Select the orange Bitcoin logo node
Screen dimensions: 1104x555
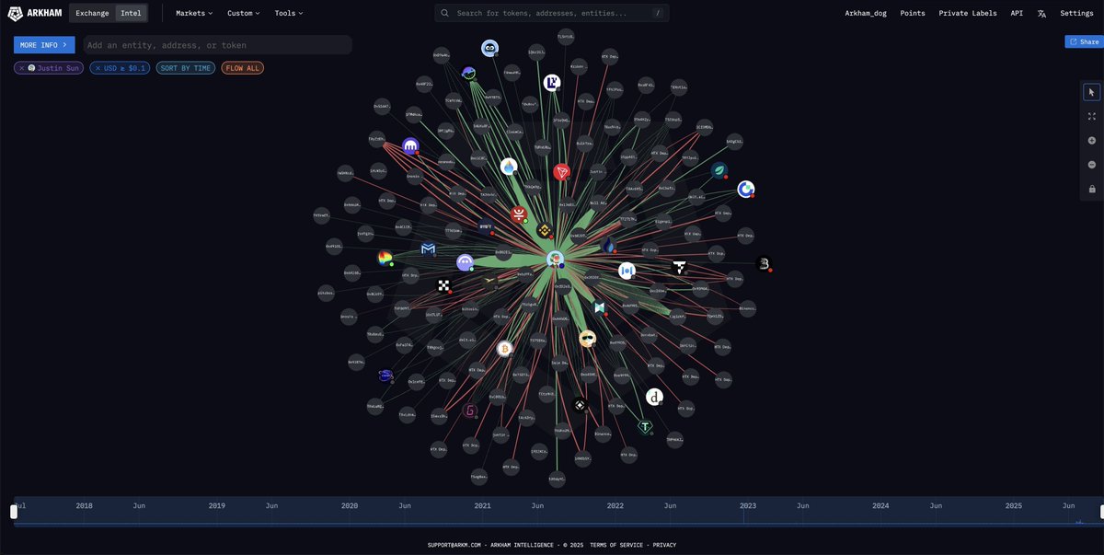click(504, 349)
